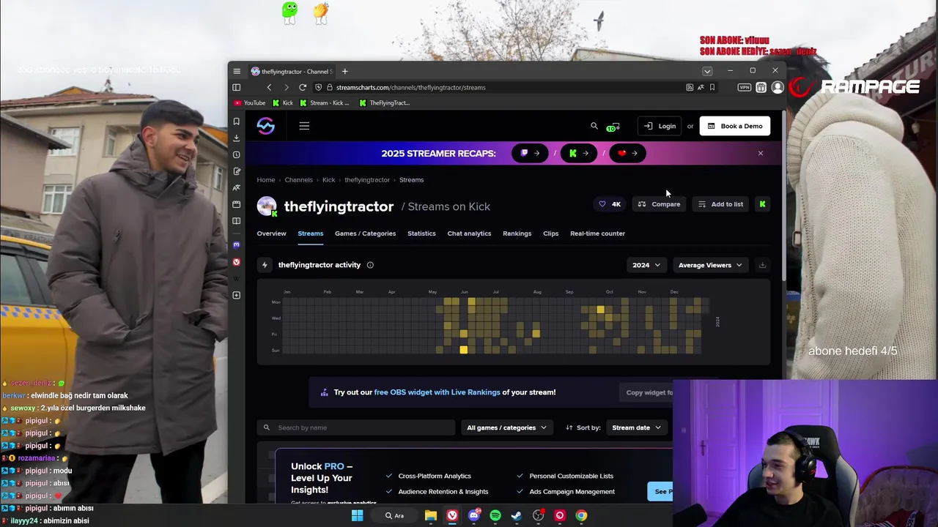Switch to the Overview tab

pos(271,233)
